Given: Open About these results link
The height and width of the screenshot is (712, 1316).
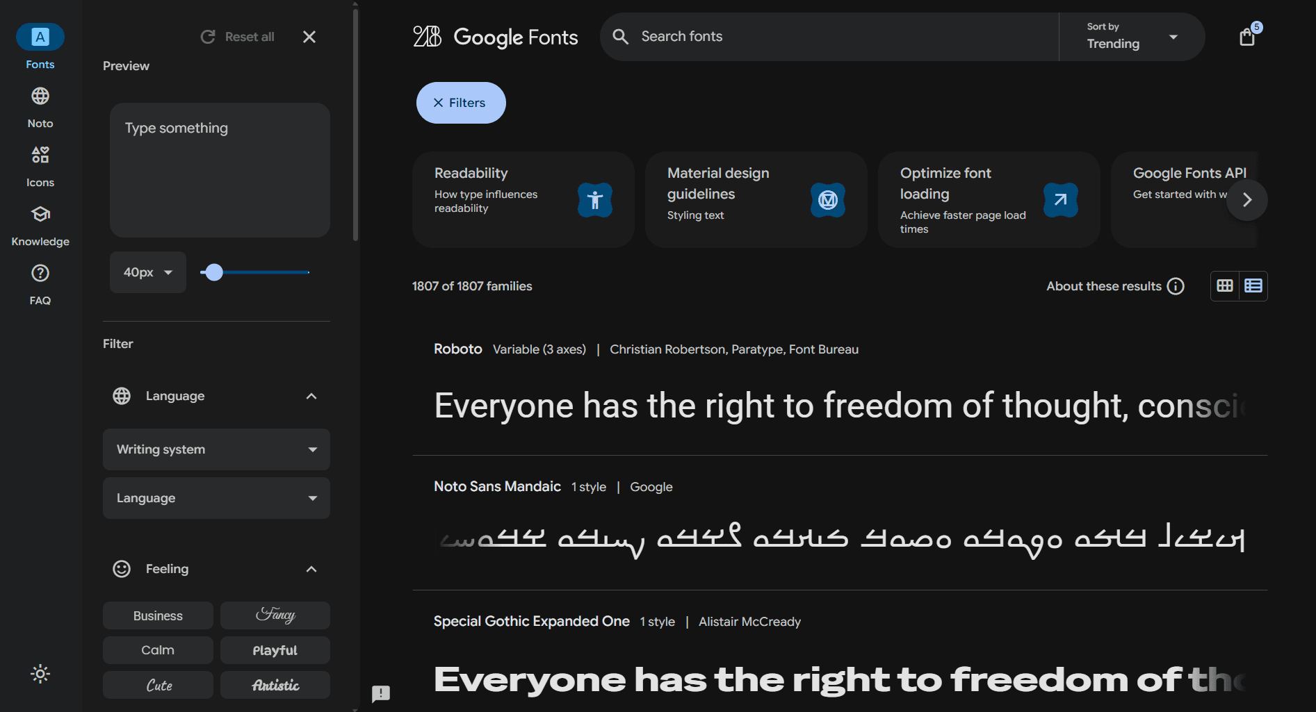Looking at the screenshot, I should pos(1104,286).
